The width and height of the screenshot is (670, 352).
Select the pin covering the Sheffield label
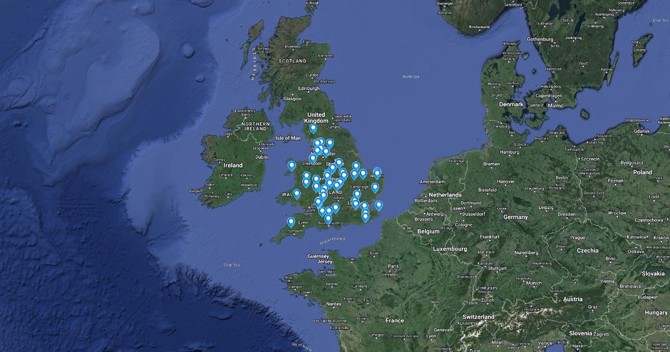[x=339, y=163]
